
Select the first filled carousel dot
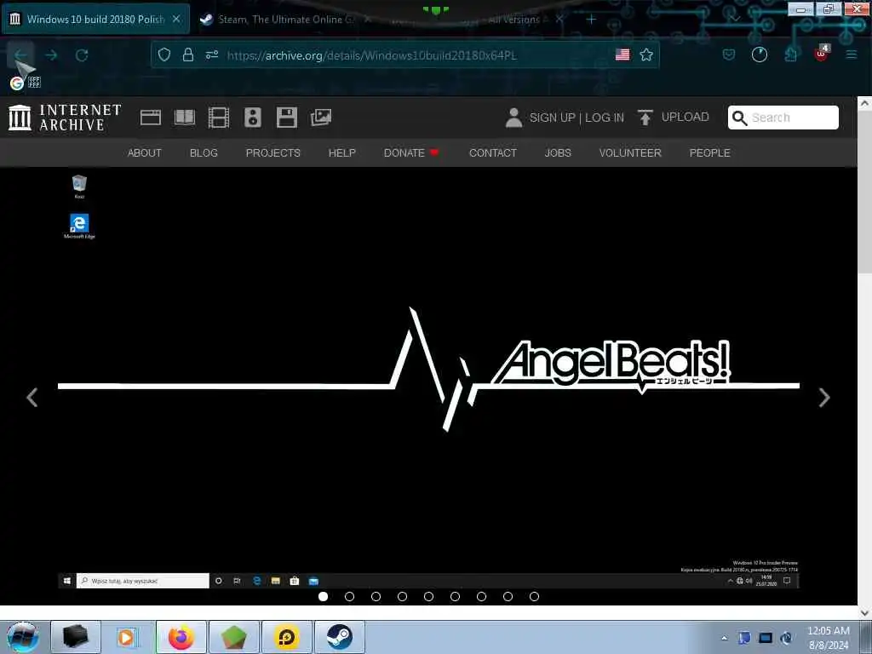tap(323, 596)
